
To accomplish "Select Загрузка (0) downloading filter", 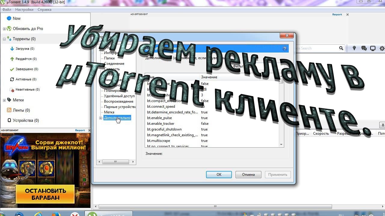I will (x=25, y=49).
